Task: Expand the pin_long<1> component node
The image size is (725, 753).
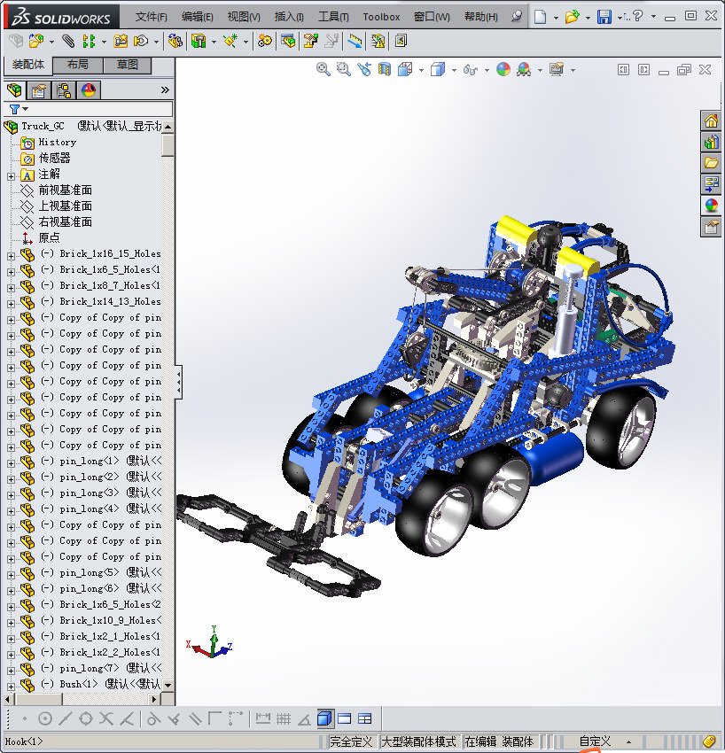Action: pos(11,463)
